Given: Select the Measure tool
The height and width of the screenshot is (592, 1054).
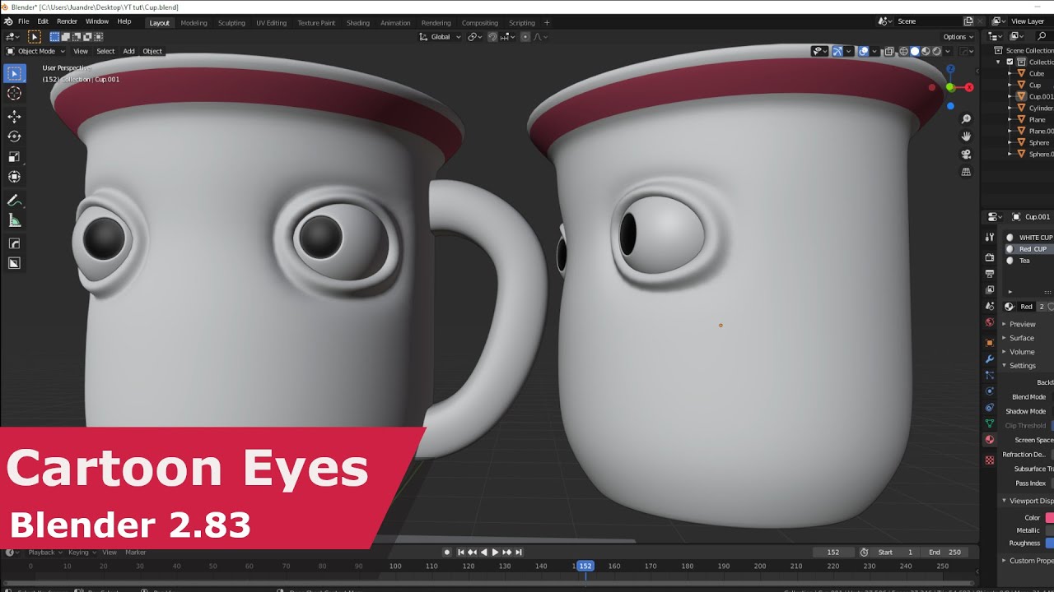Looking at the screenshot, I should pyautogui.click(x=14, y=220).
